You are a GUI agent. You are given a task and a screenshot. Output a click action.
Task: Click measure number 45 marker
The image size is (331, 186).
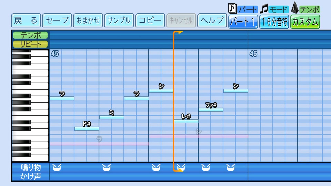click(55, 54)
